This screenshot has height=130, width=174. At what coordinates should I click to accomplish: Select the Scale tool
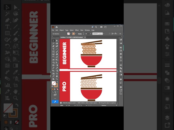(x=57, y=57)
